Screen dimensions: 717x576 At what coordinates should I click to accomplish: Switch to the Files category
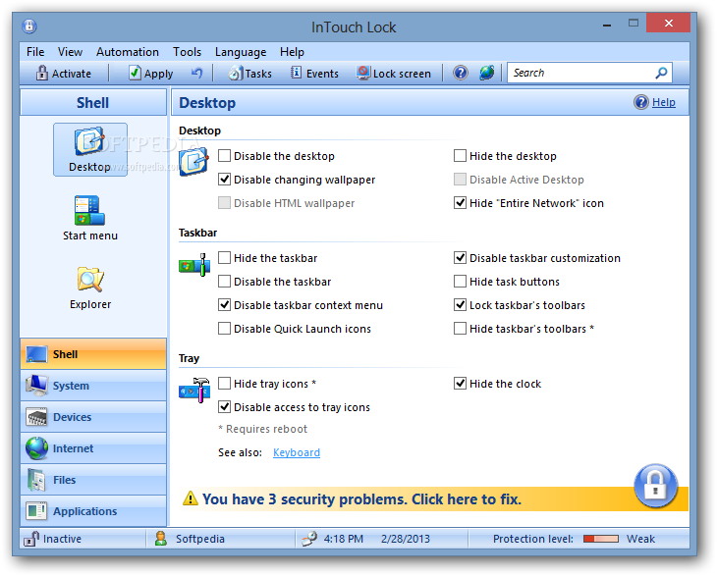click(93, 480)
